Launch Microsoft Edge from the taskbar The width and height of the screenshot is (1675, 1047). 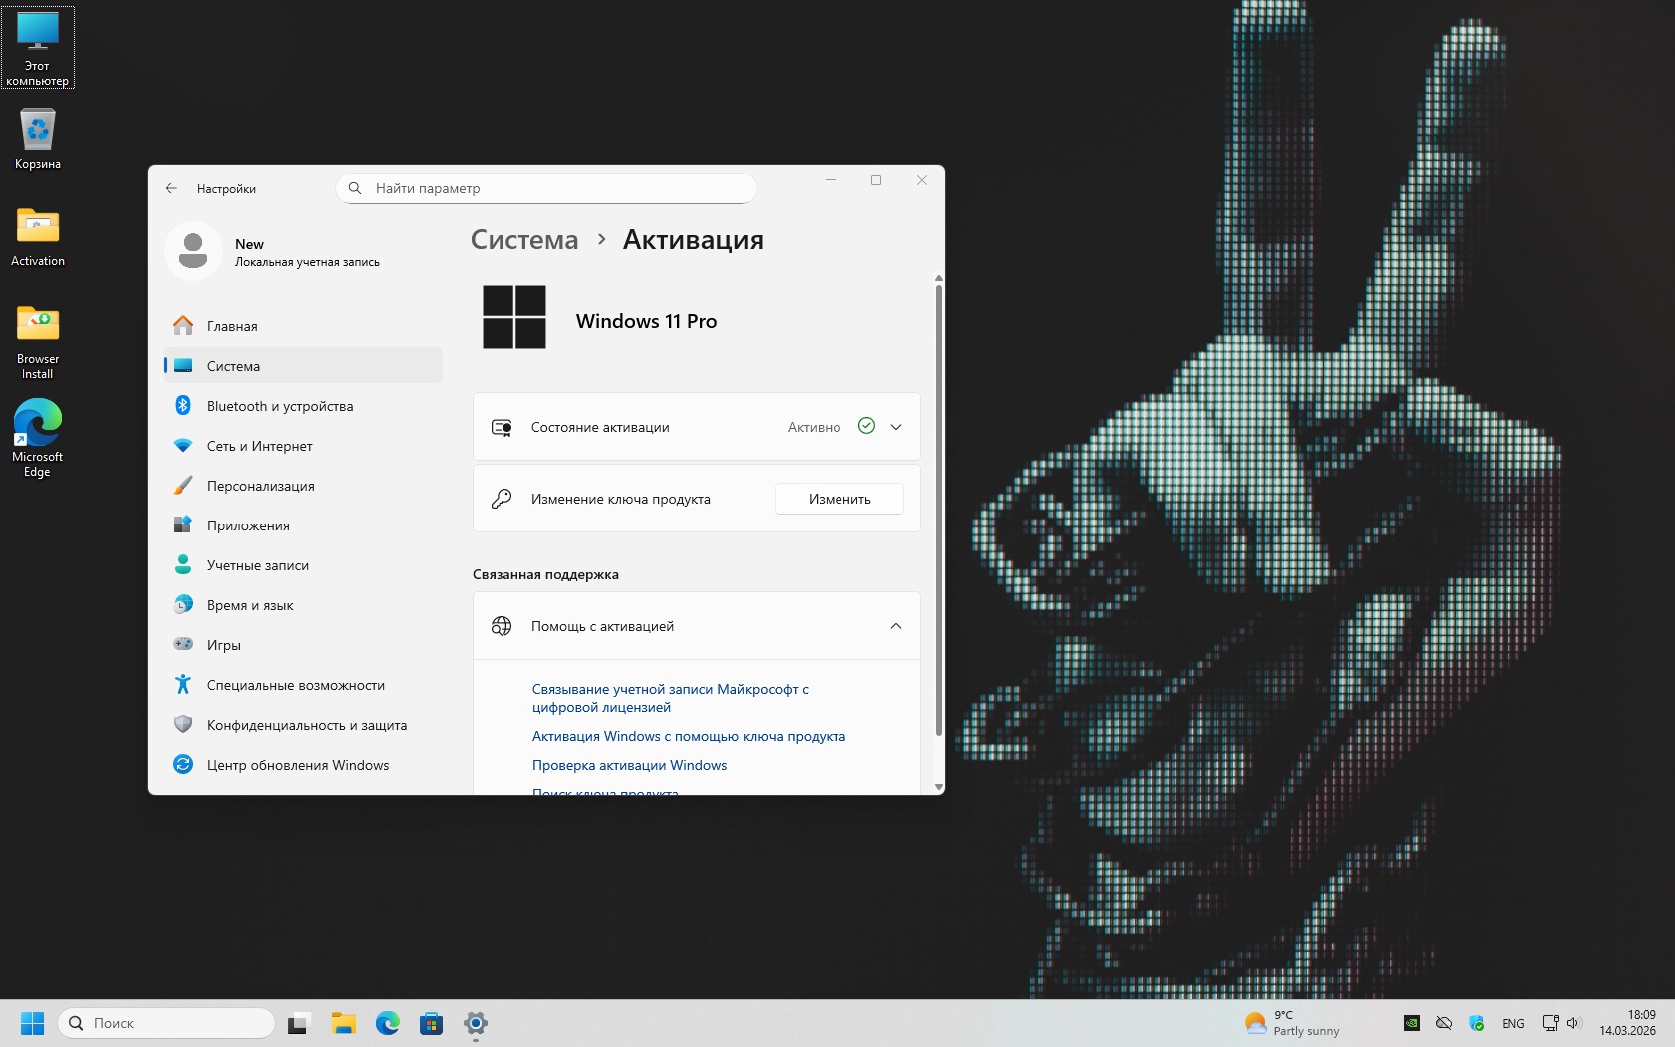coord(387,1023)
